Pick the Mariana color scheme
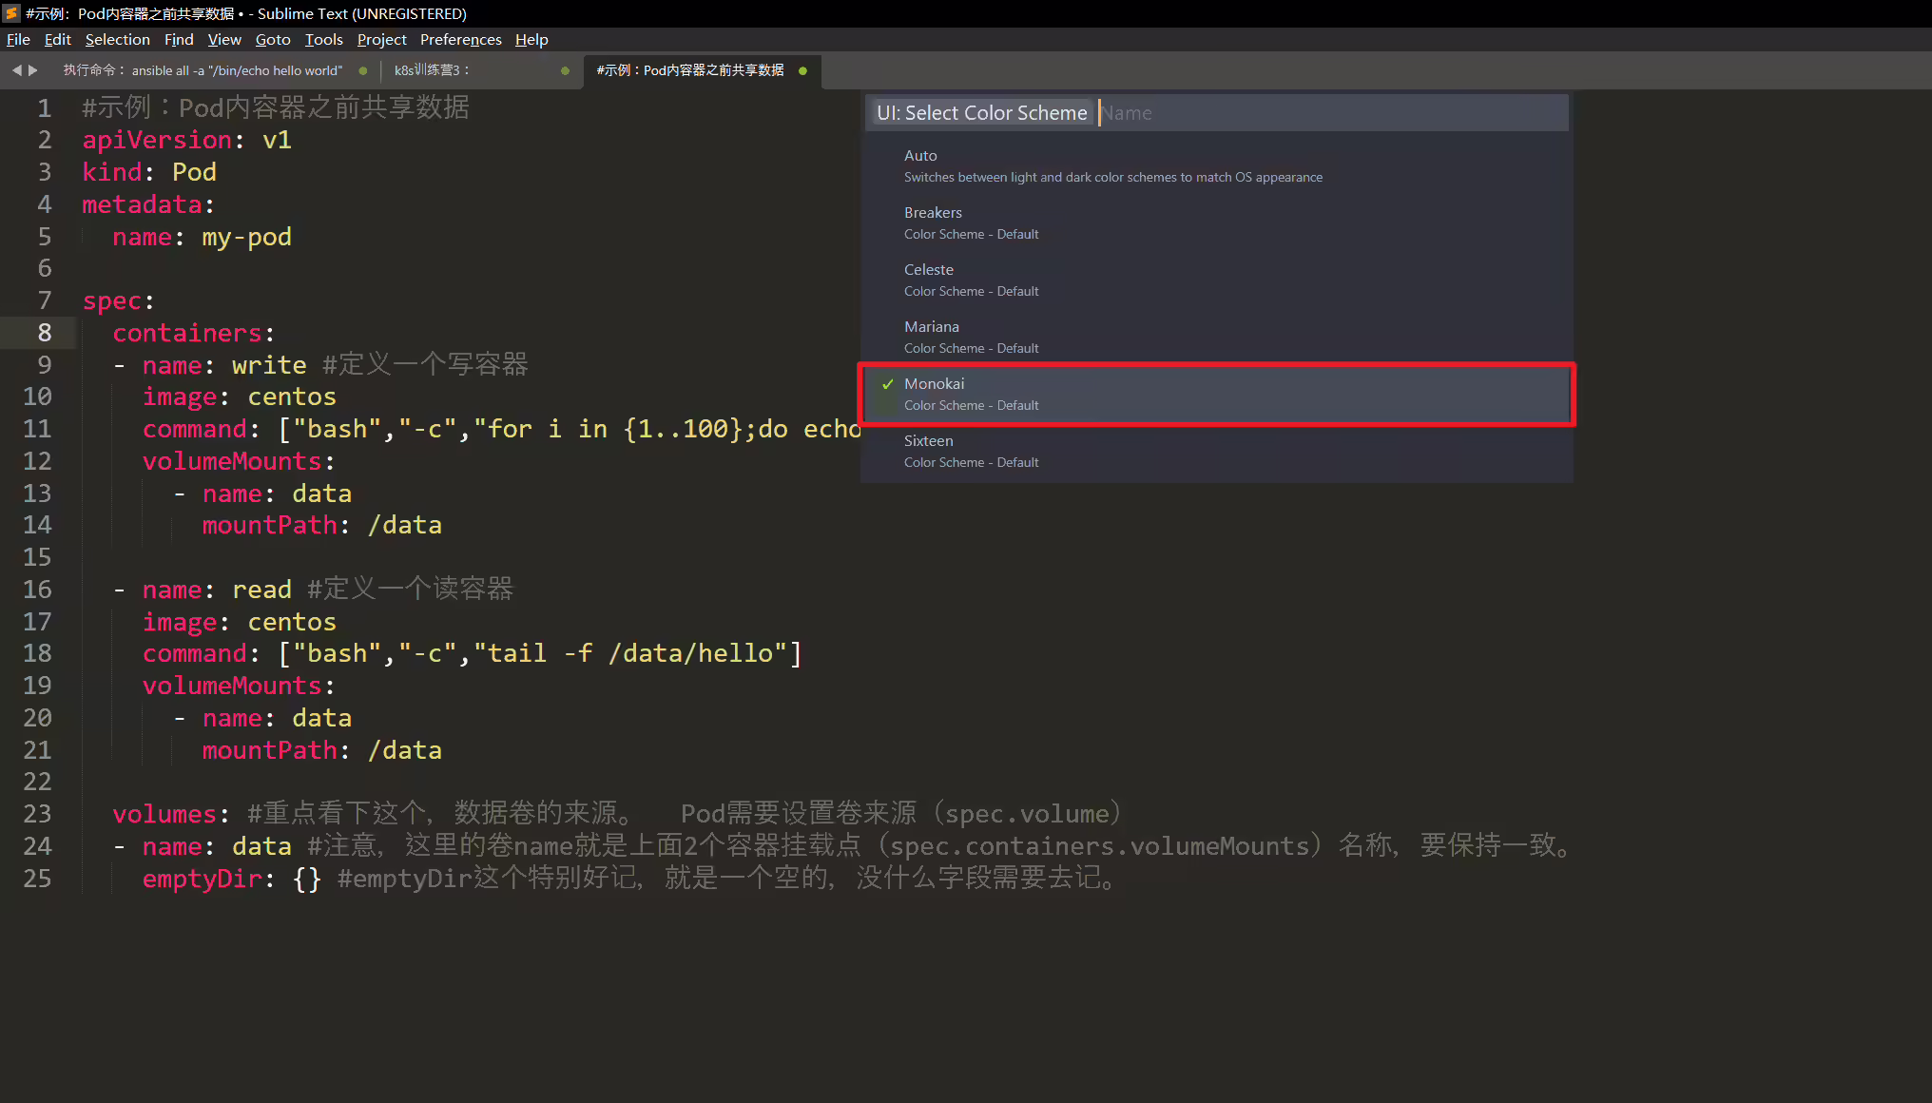 click(1216, 337)
